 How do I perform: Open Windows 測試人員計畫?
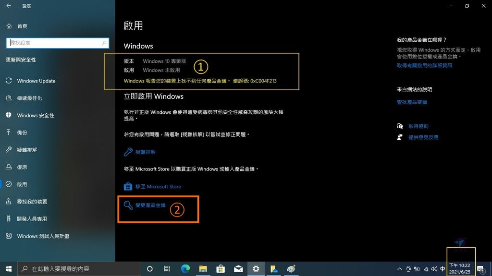click(x=43, y=236)
